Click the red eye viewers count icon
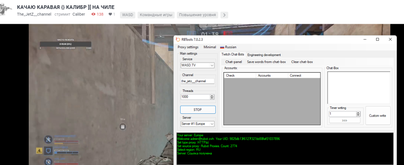Image resolution: width=404 pixels, height=165 pixels. click(94, 15)
